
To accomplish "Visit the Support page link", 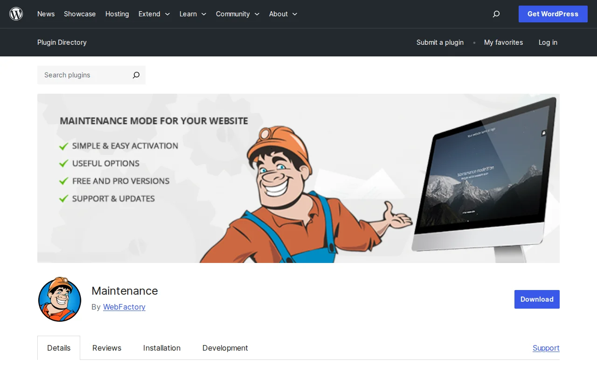I will coord(546,348).
